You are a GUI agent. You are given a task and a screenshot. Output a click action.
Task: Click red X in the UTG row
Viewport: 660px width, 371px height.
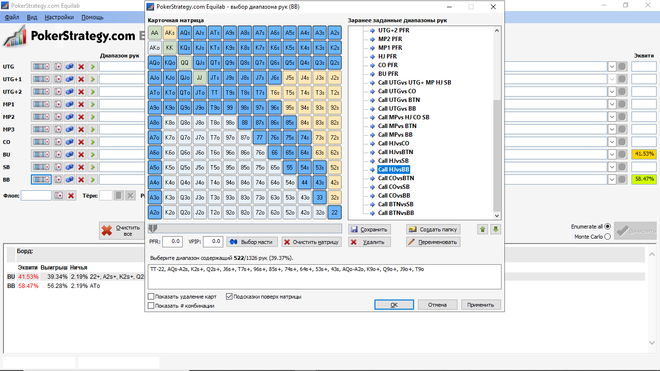[81, 67]
